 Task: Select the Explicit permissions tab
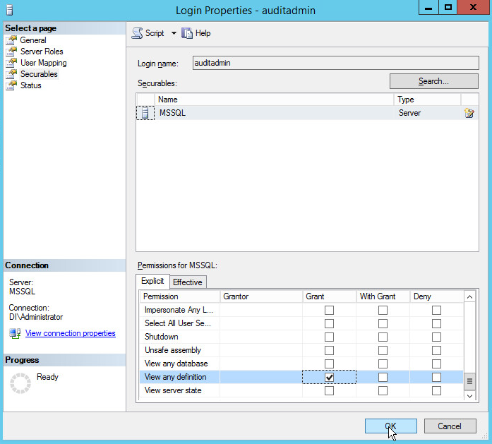point(152,282)
